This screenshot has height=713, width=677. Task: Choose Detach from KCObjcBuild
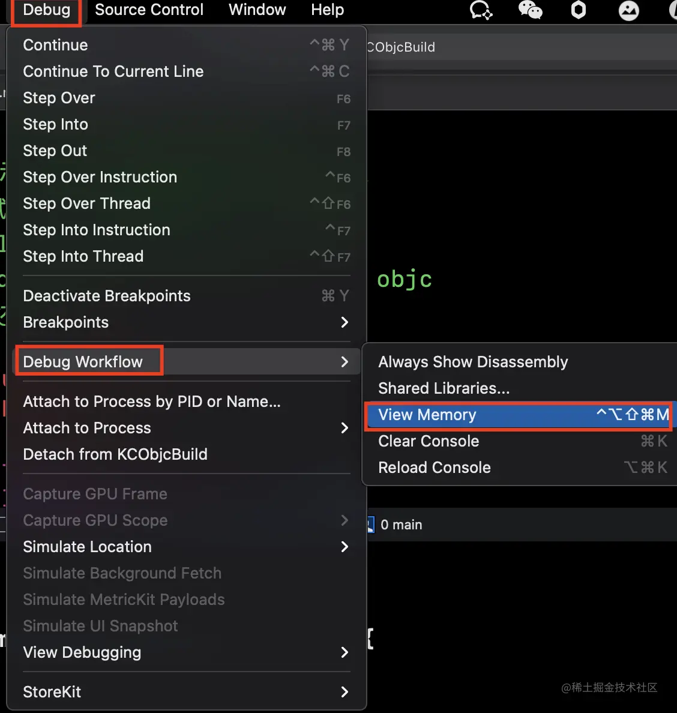point(187,454)
